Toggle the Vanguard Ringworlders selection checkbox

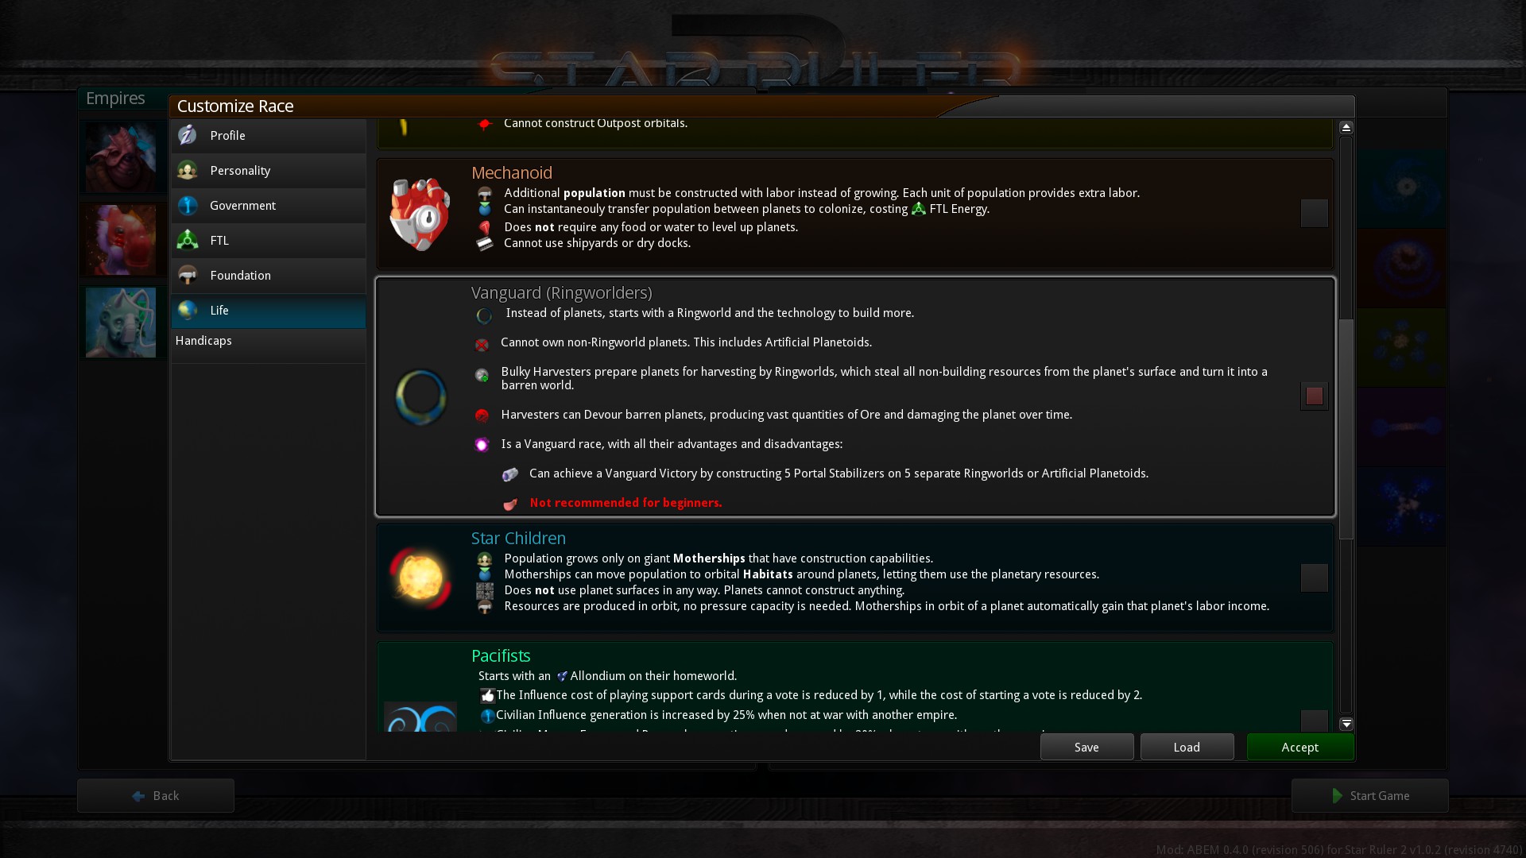[x=1313, y=396]
